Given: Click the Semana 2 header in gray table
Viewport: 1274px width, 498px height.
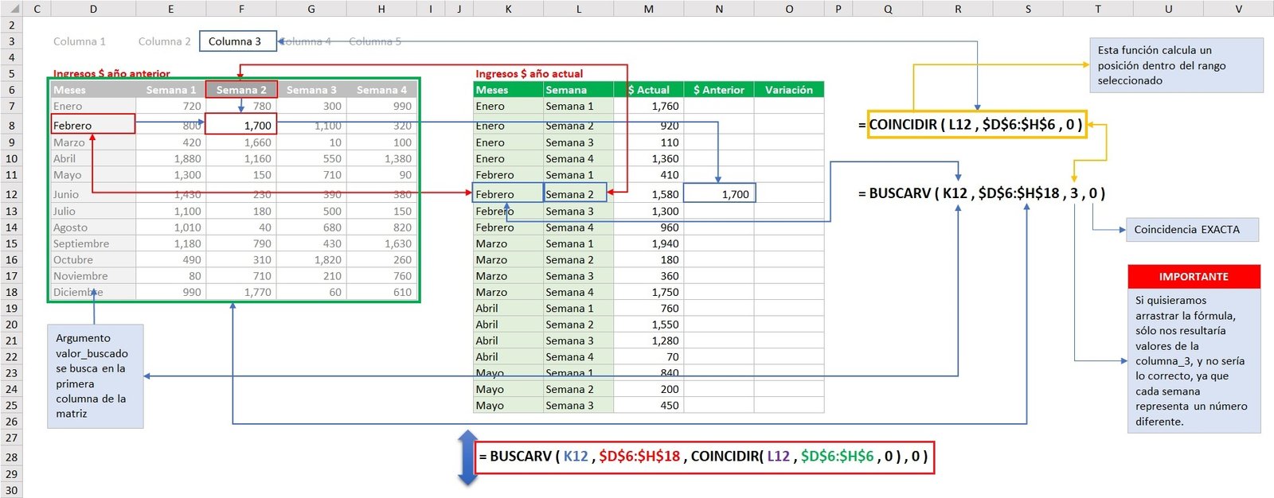Looking at the screenshot, I should pos(241,90).
